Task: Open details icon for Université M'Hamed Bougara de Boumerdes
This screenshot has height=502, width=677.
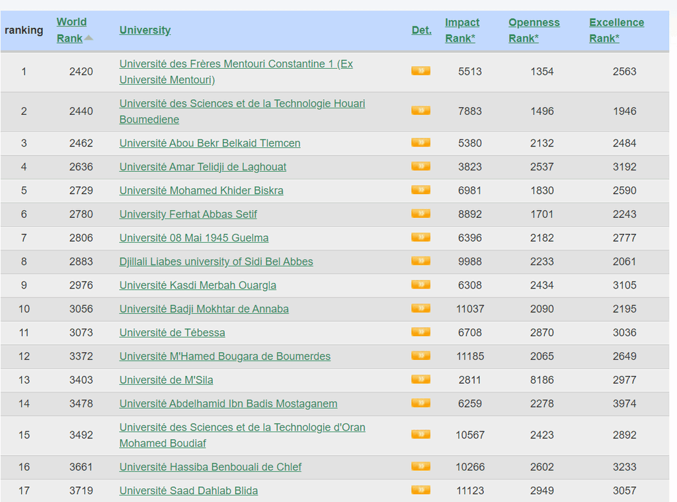Action: [x=420, y=356]
